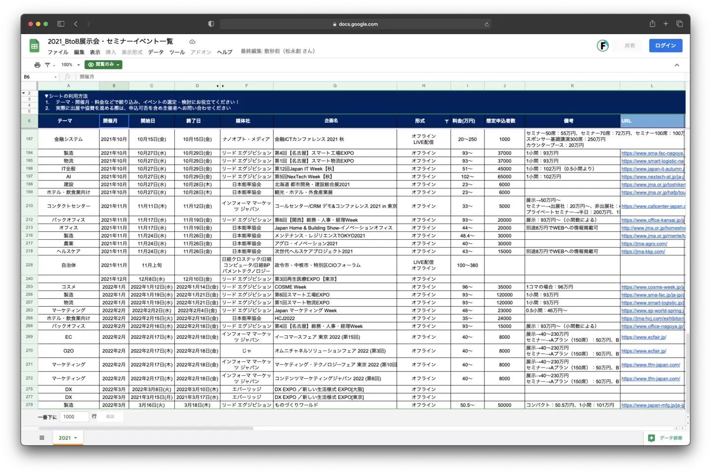Open the 閲覧のみ view-only dropdown
This screenshot has height=473, width=711.
tap(103, 65)
